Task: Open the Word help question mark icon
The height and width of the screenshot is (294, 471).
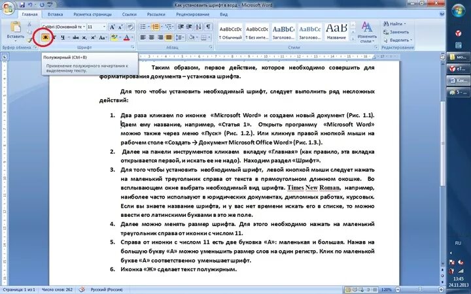Action: [442, 14]
